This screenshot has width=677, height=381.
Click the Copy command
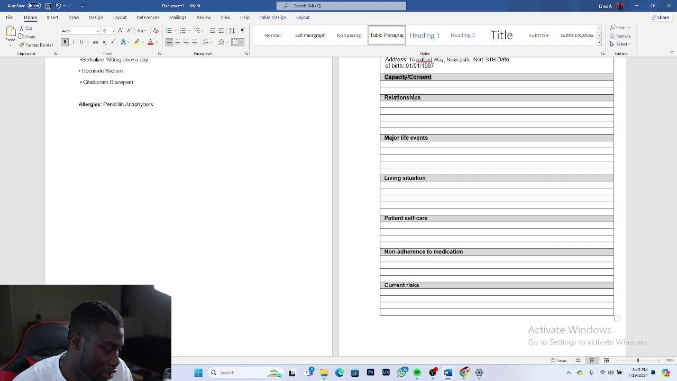click(27, 37)
